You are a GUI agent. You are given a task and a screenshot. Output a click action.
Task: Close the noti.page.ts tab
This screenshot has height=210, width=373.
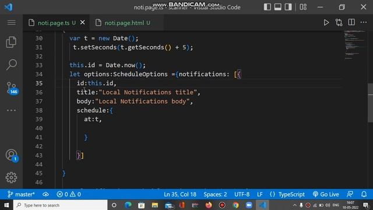point(83,22)
